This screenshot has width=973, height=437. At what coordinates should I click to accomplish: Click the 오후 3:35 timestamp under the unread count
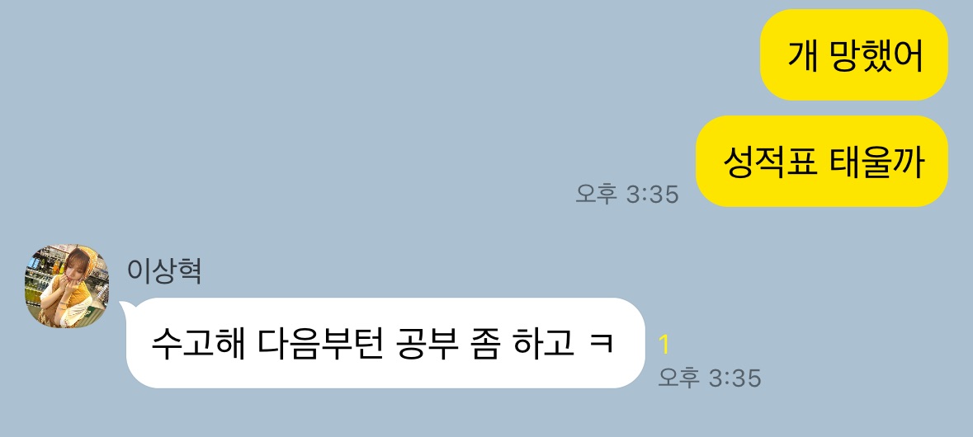tap(709, 377)
